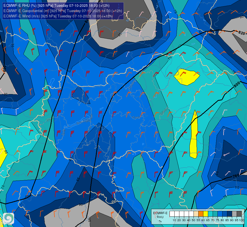Image resolution: width=247 pixels, height=227 pixels.
Task: Click the 800 geopotential contour label
Action: pyautogui.click(x=237, y=84)
